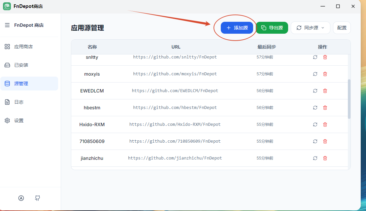366x211 pixels.
Task: Click the URL column header
Action: click(x=176, y=47)
